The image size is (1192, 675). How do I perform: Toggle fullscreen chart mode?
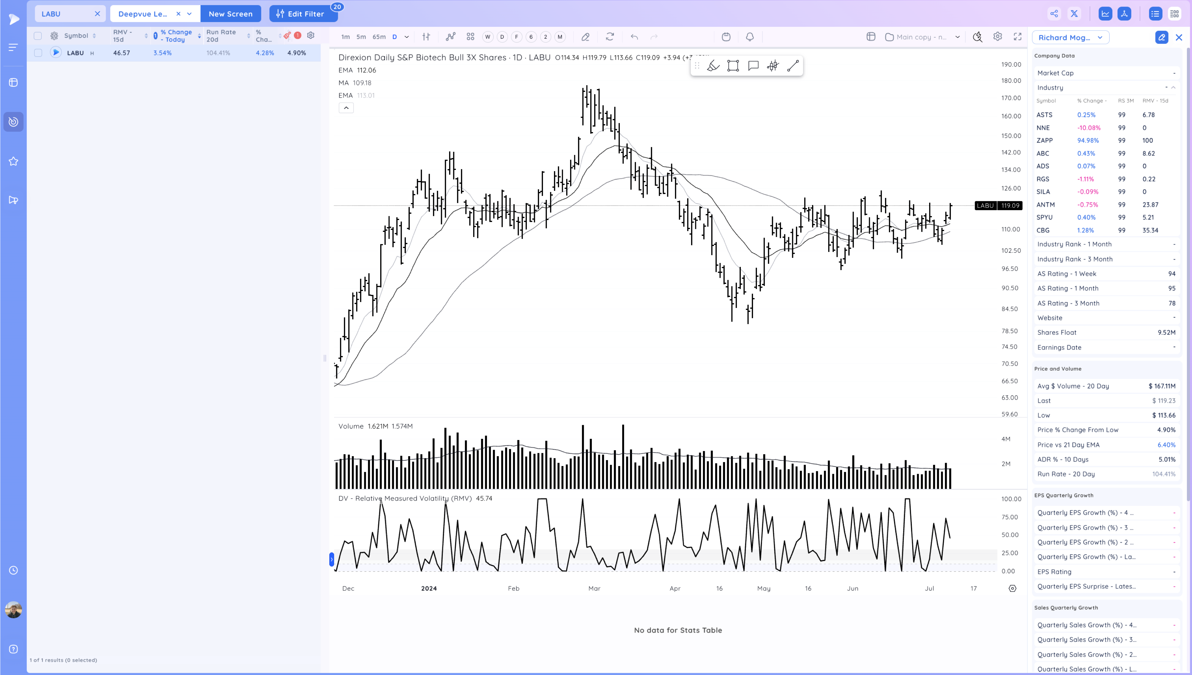tap(1017, 37)
